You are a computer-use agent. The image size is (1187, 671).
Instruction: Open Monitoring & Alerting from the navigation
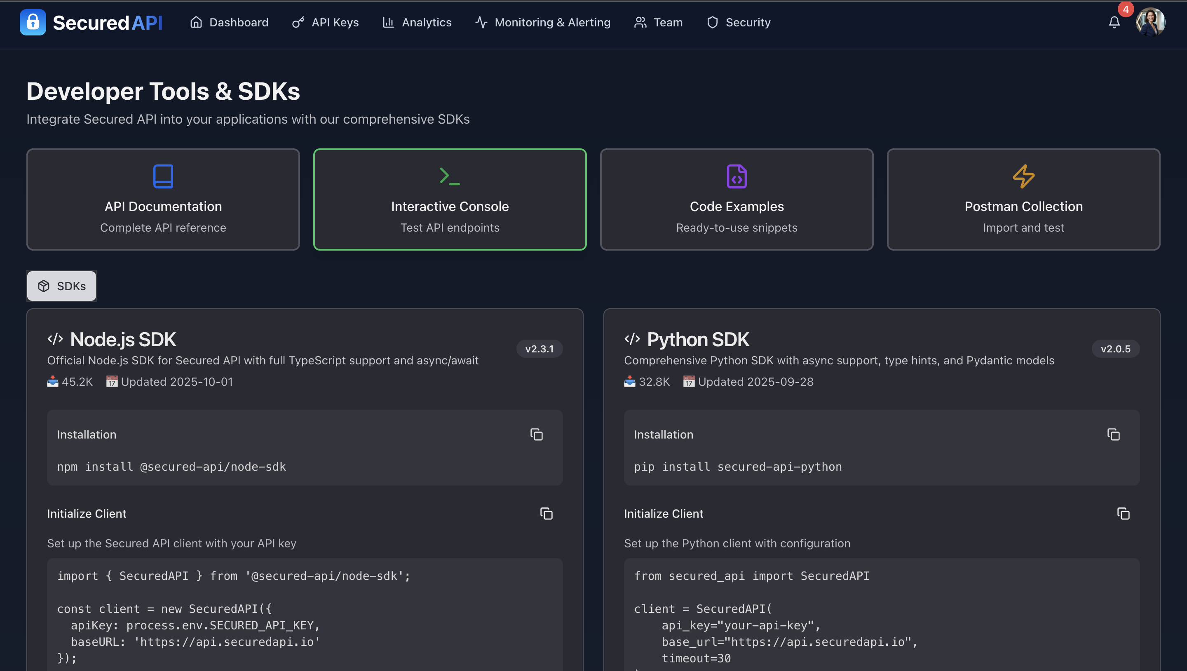click(x=543, y=22)
